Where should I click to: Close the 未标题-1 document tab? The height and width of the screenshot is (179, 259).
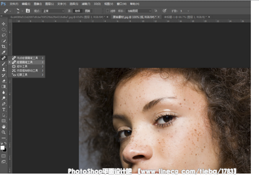209,17
